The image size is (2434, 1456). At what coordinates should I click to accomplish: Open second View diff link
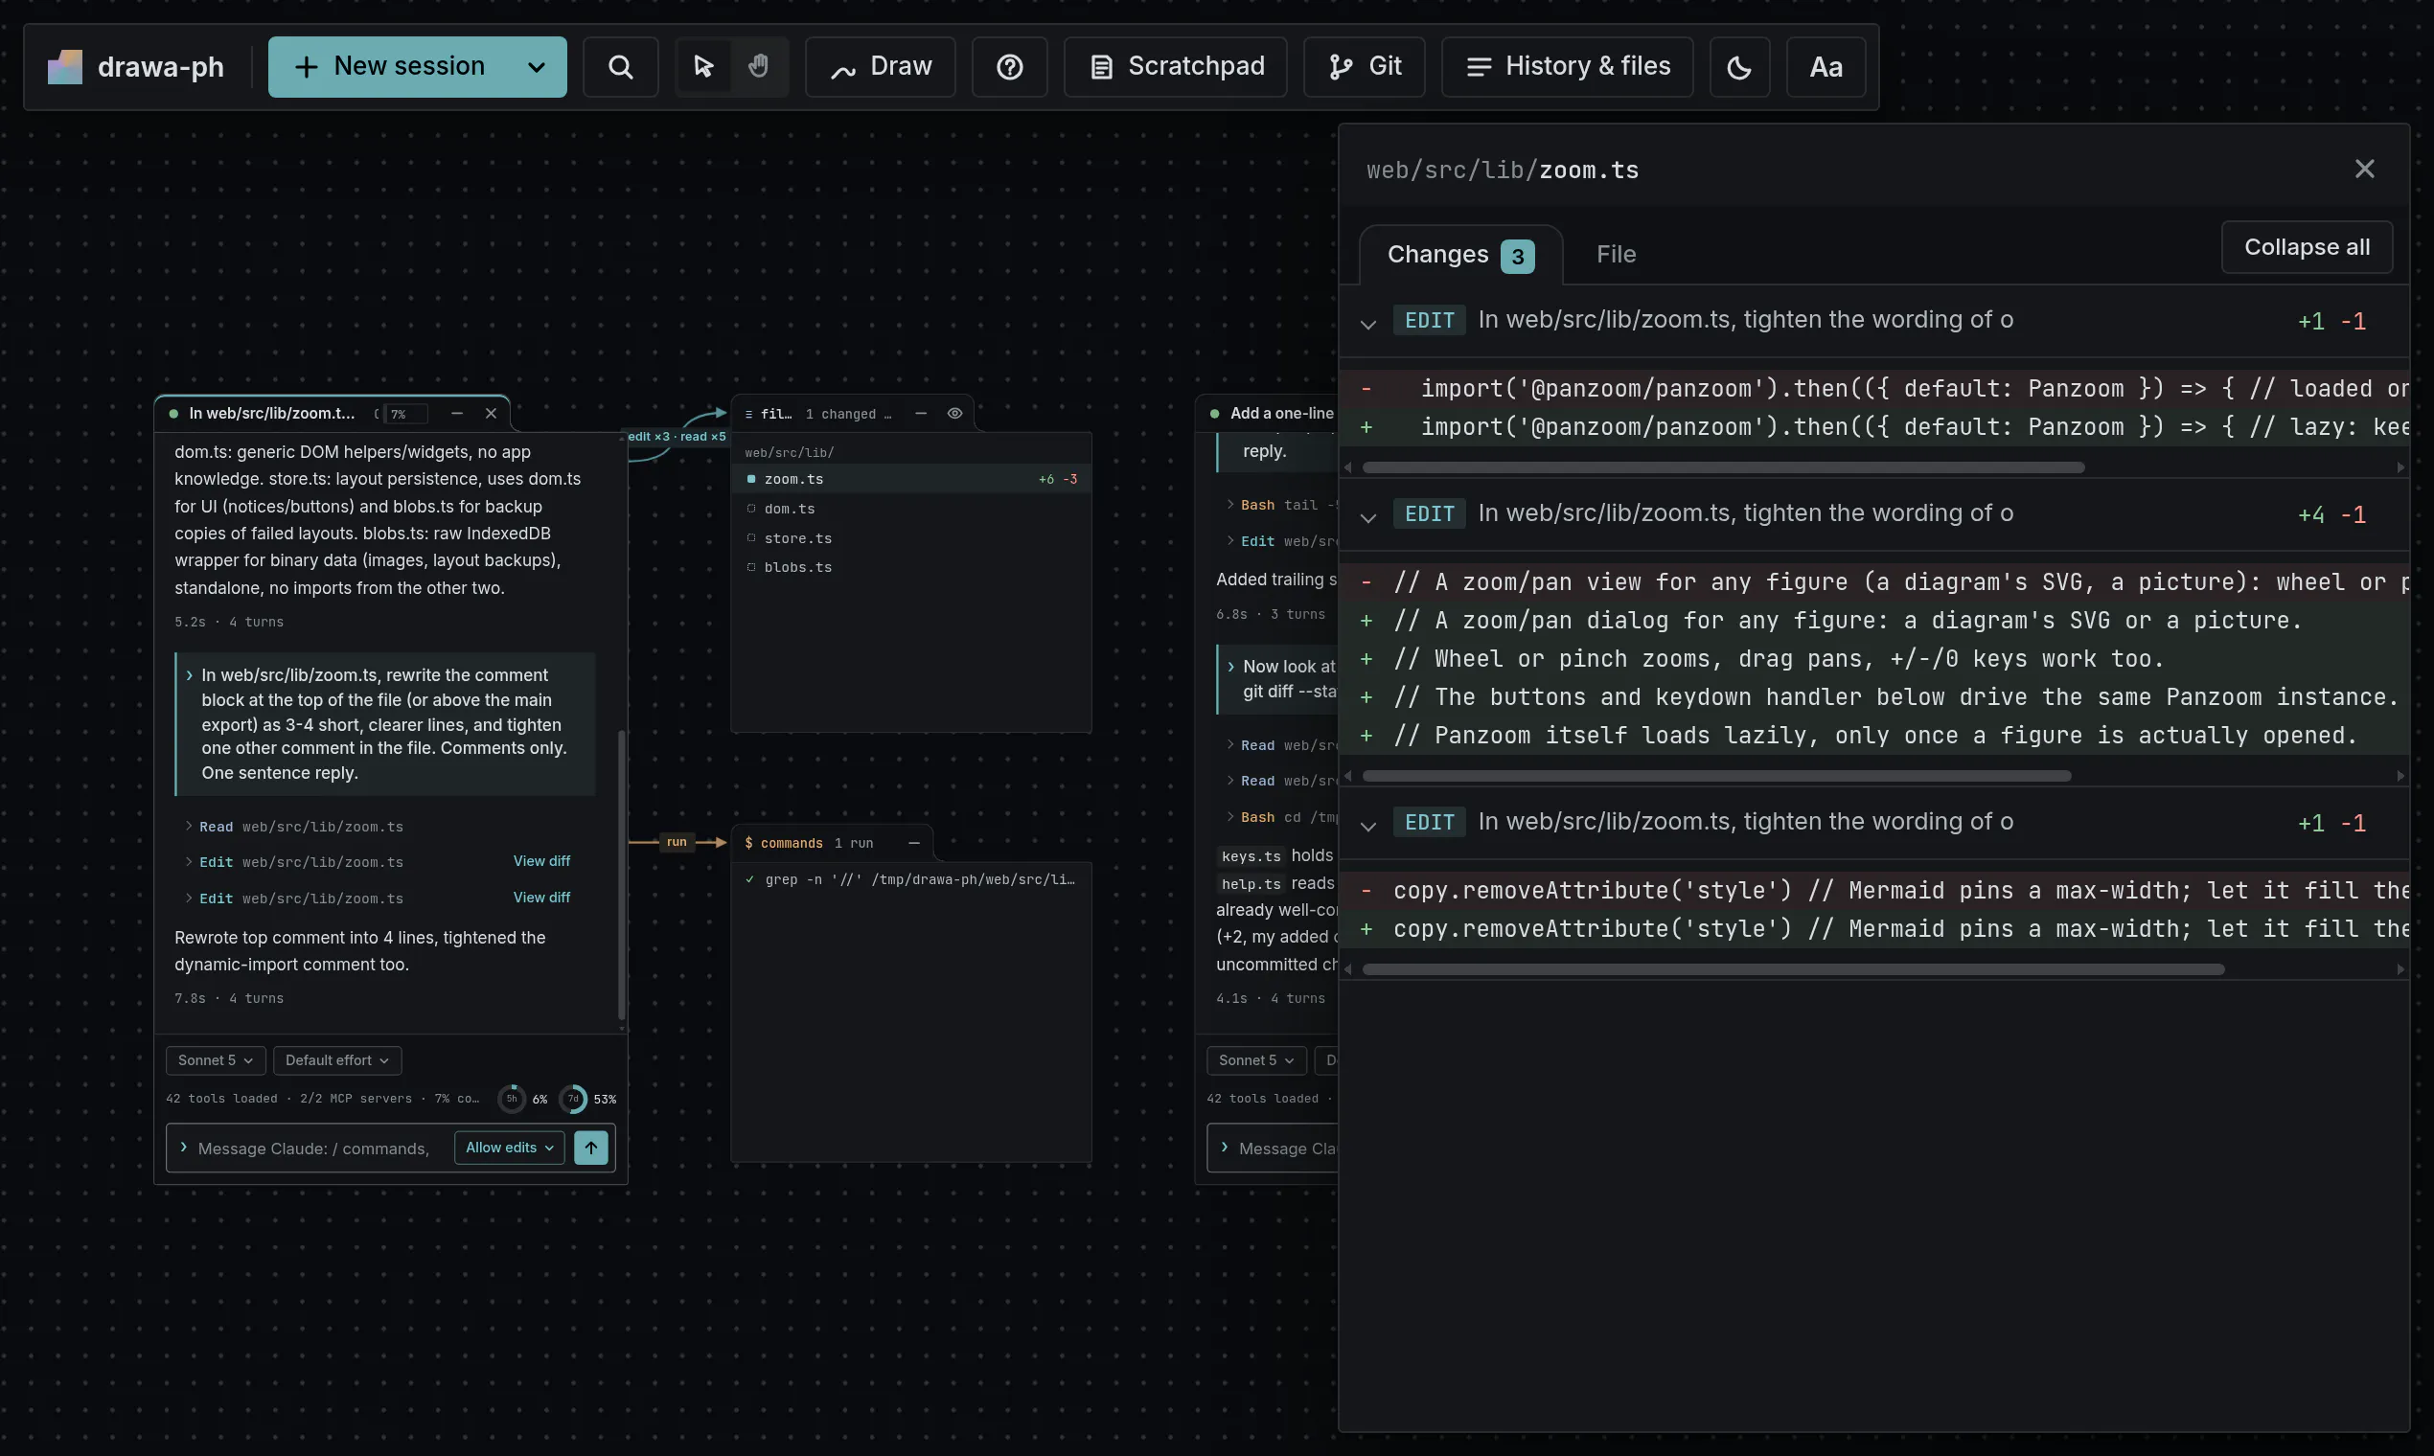pyautogui.click(x=541, y=897)
